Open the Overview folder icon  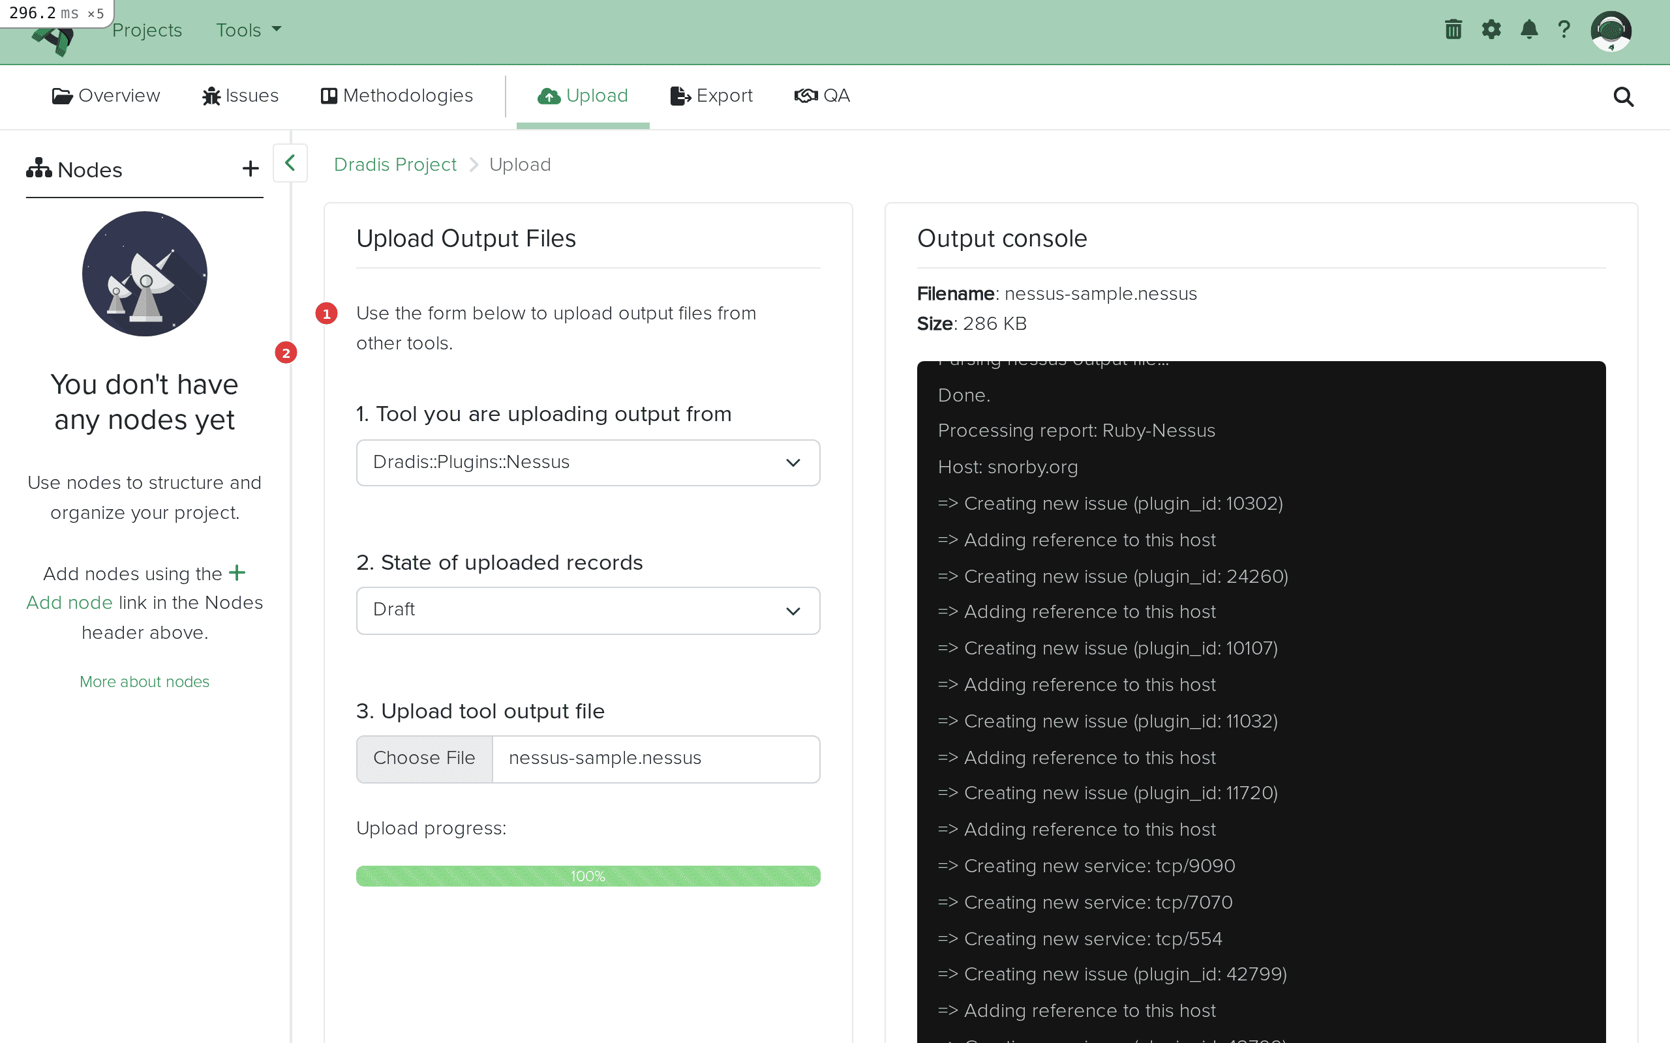click(x=61, y=96)
